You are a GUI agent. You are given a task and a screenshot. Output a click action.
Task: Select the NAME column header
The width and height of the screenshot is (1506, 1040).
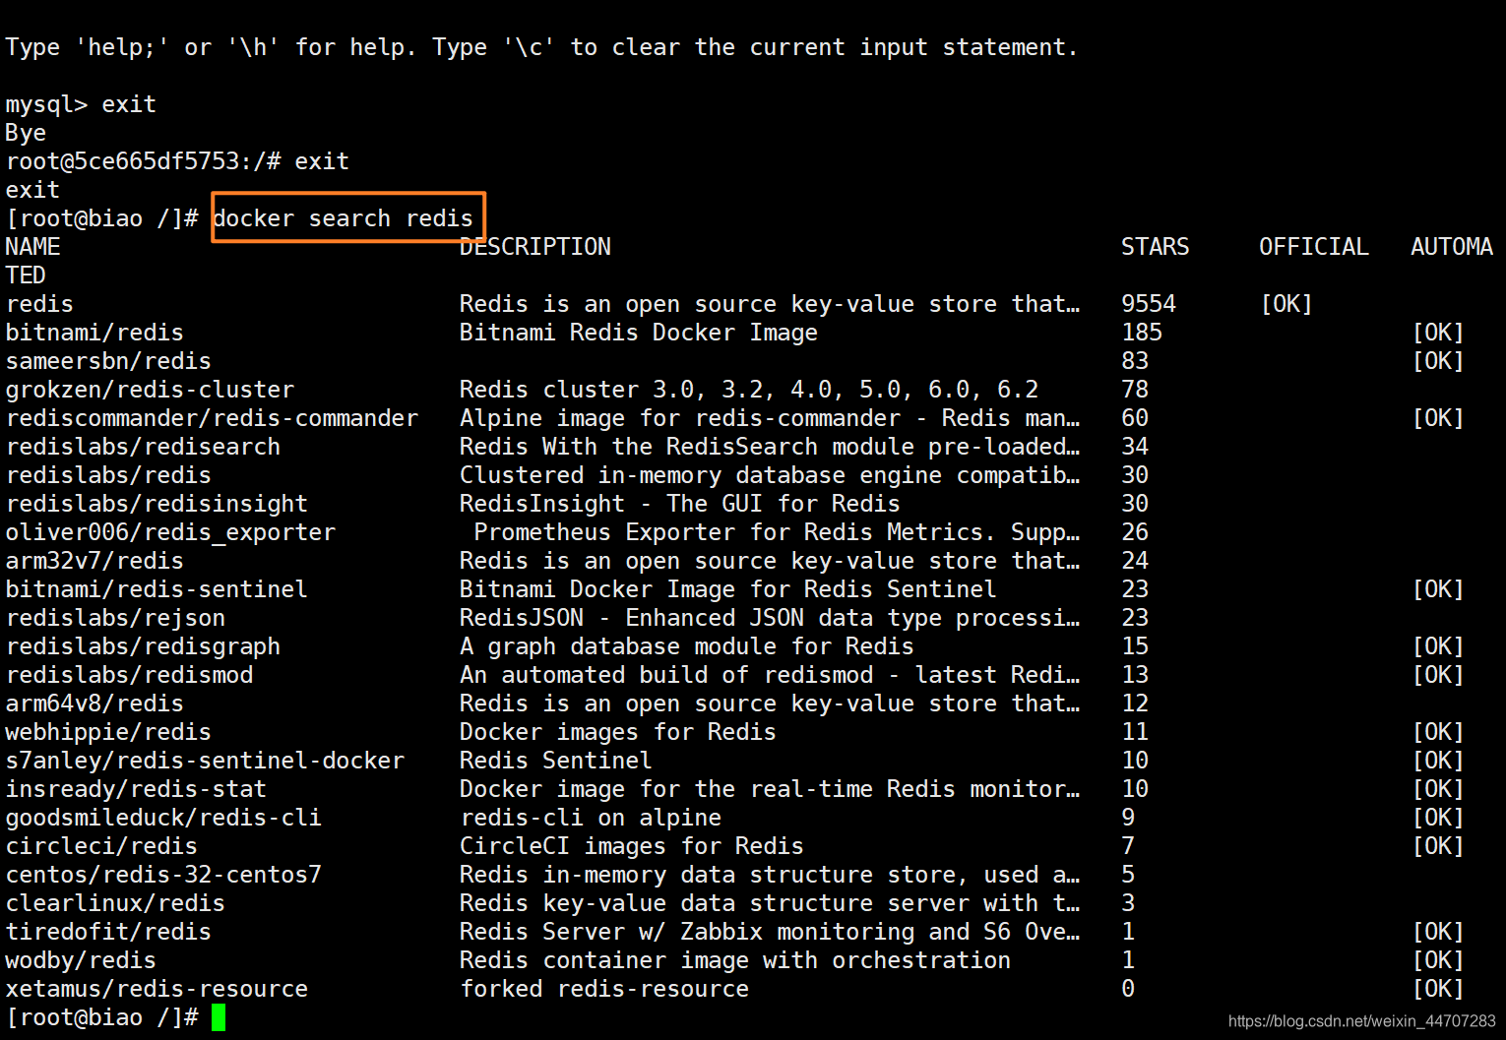pos(32,247)
